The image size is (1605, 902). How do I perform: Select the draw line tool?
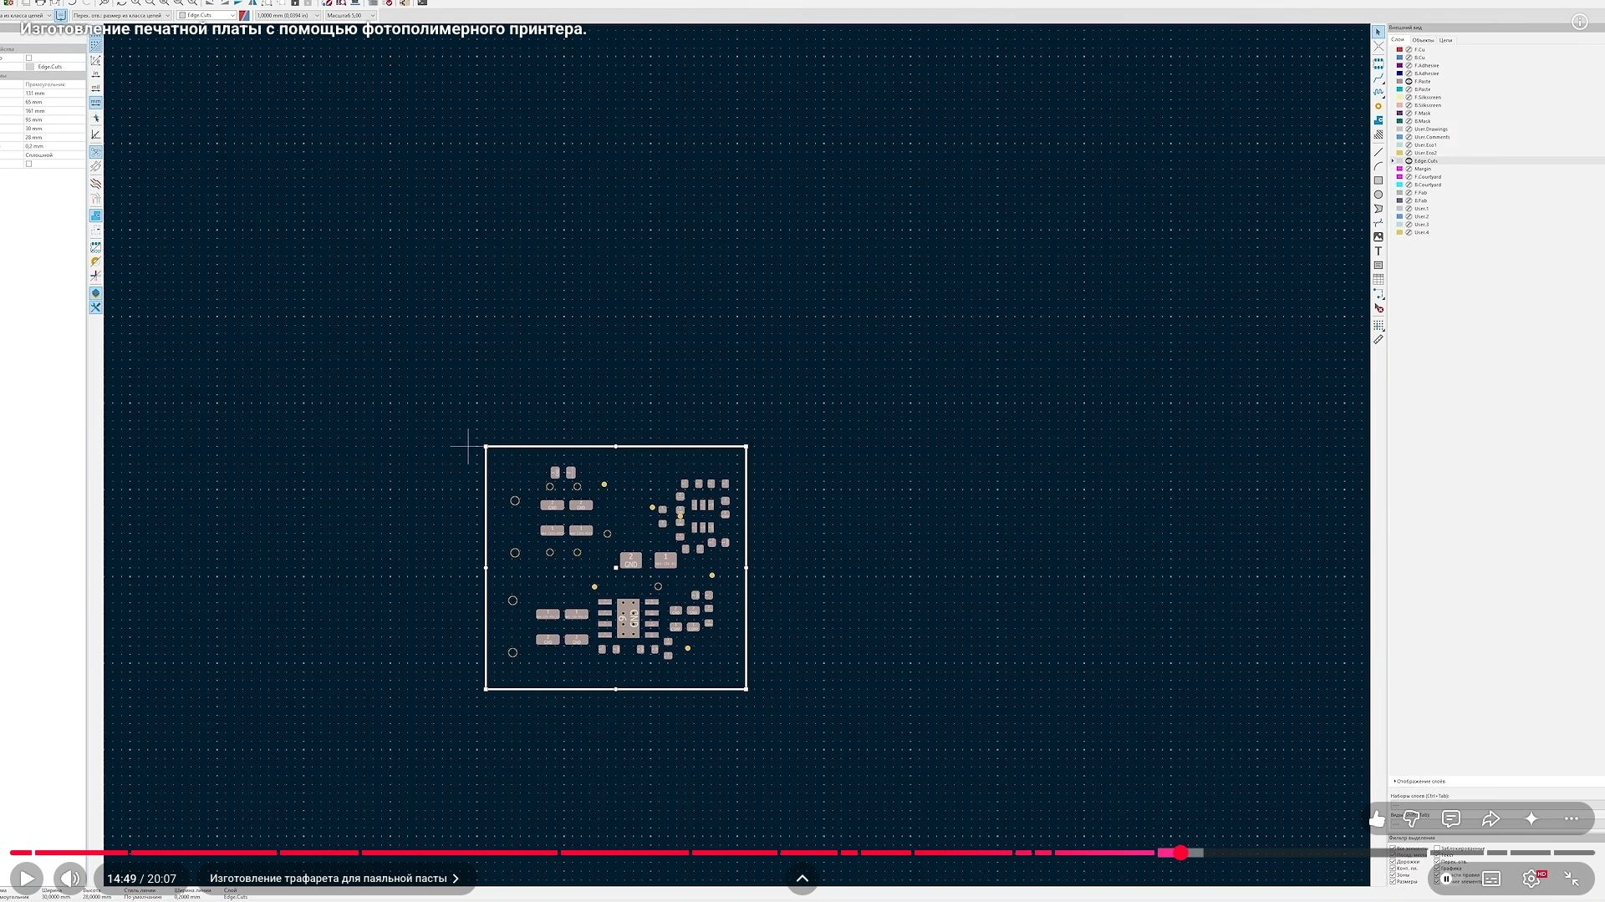click(1378, 152)
